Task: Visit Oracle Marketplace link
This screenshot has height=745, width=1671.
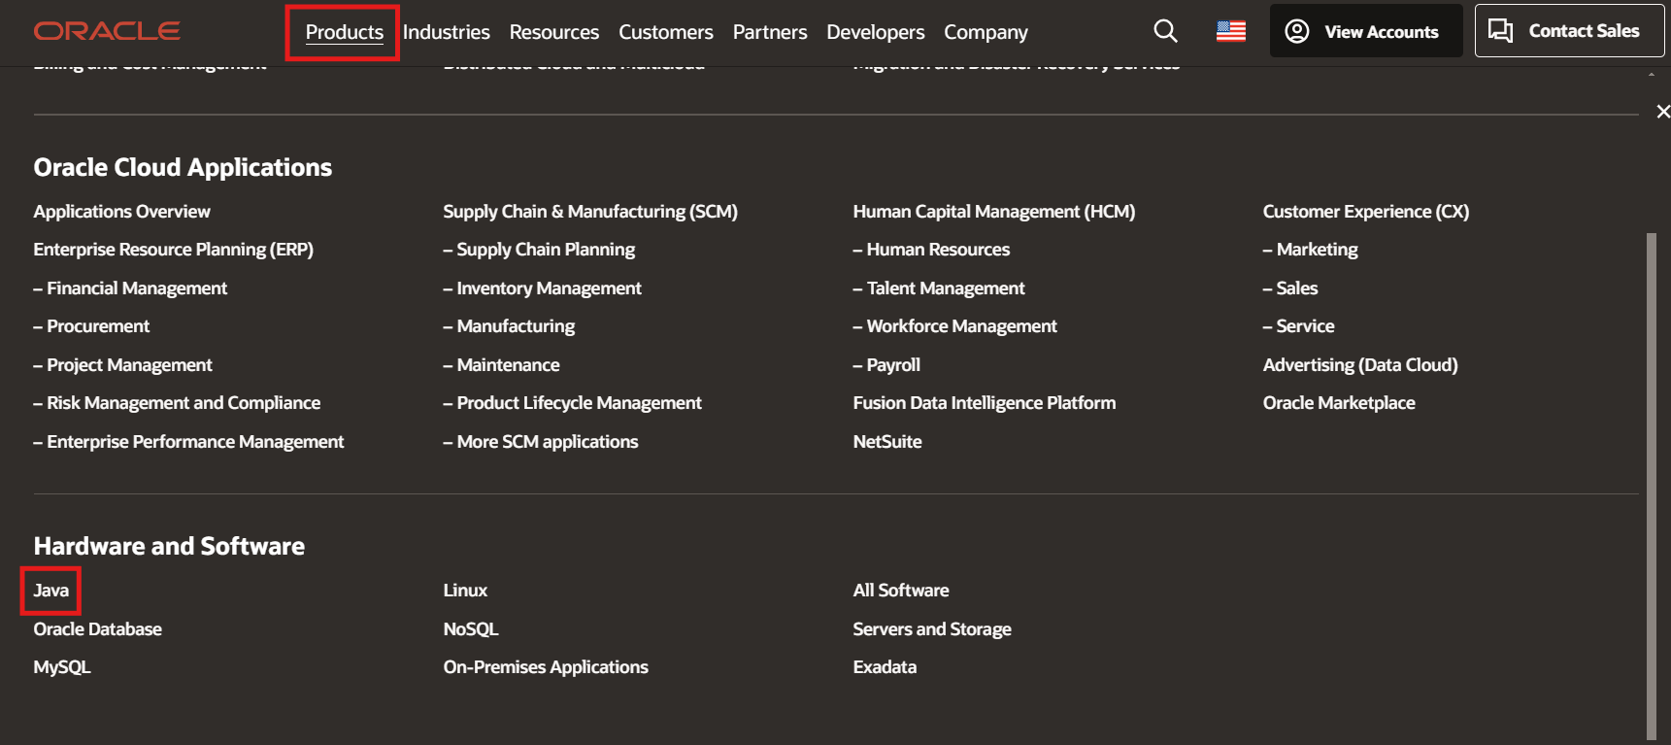Action: click(x=1338, y=403)
